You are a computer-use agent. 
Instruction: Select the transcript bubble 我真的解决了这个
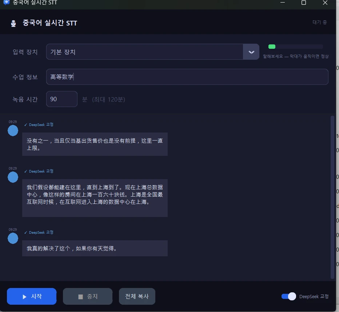(x=95, y=248)
